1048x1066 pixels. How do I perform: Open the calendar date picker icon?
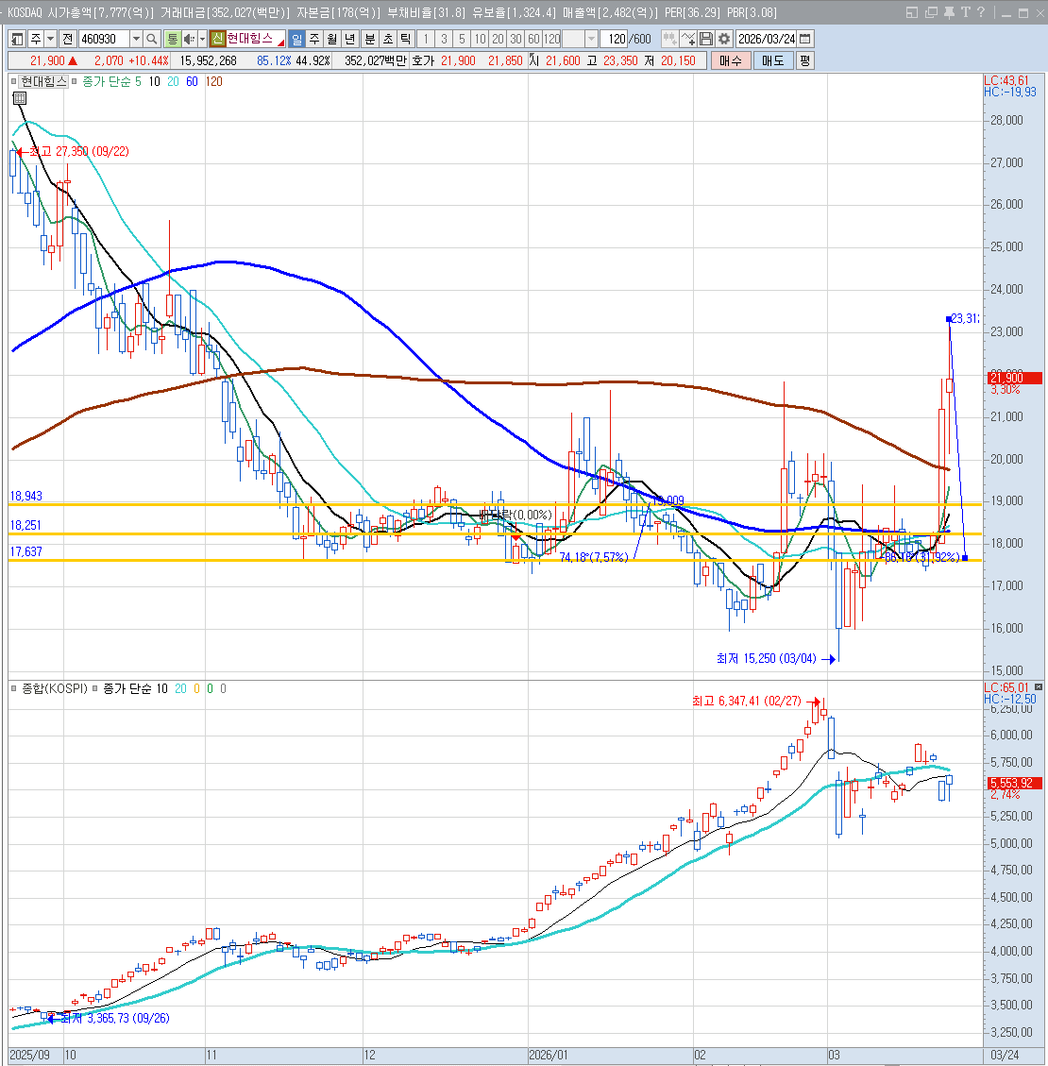click(x=805, y=39)
